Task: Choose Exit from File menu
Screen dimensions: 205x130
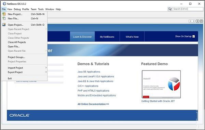Action: 24,78
